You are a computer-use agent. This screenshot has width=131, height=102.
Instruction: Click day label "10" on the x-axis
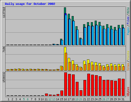click(42, 99)
